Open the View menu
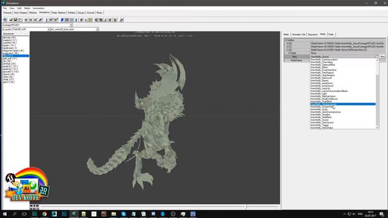 point(12,8)
